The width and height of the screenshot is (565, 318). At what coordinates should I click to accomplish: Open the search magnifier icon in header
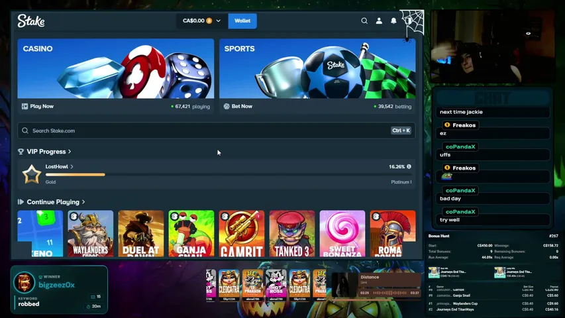[x=364, y=21]
